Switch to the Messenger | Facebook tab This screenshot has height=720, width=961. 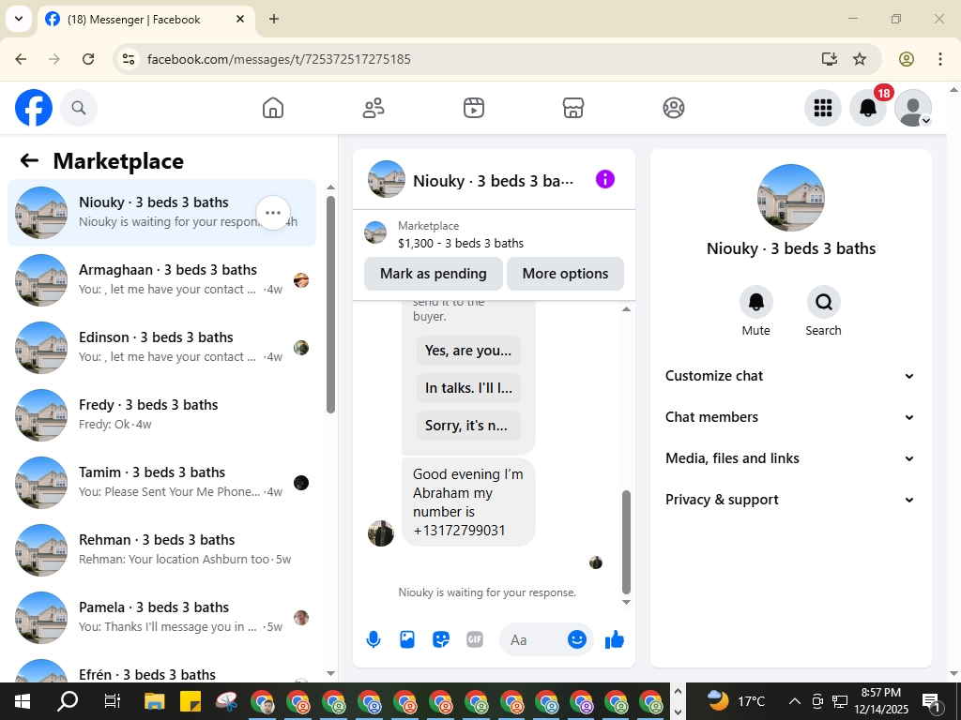(145, 20)
